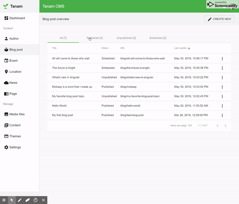Image resolution: width=239 pixels, height=204 pixels.
Task: Sort by Last update arrow
Action: click(189, 48)
